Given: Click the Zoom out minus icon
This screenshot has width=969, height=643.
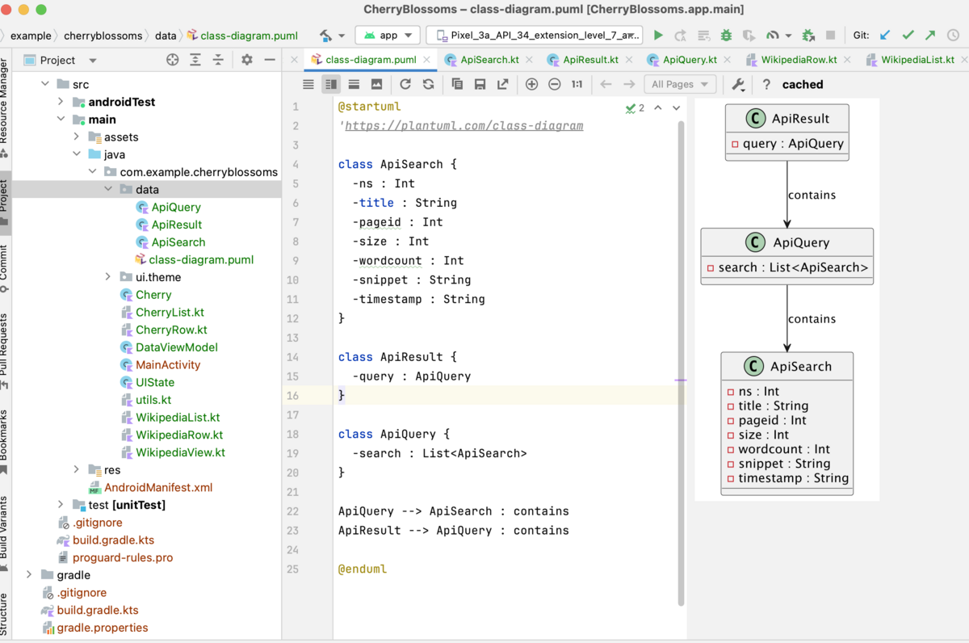Looking at the screenshot, I should pyautogui.click(x=554, y=84).
